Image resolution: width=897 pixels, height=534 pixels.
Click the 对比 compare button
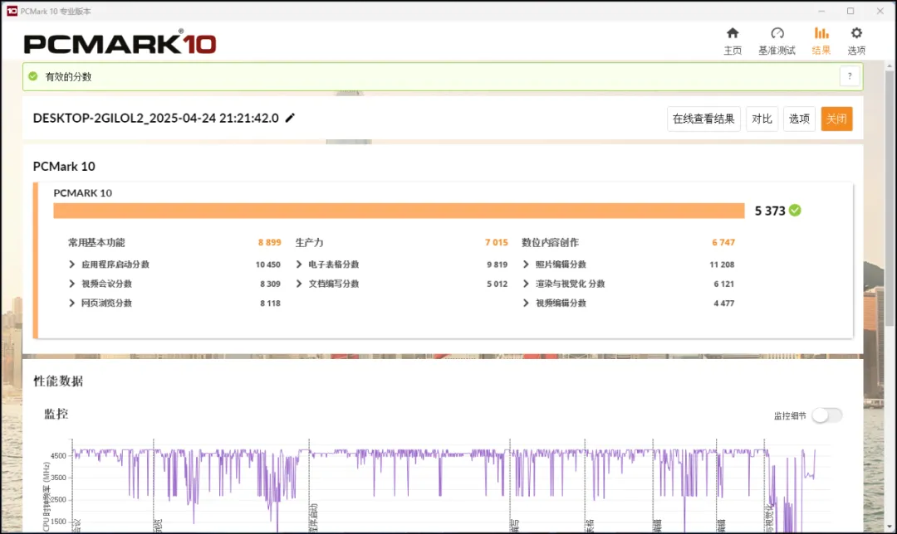click(x=762, y=119)
